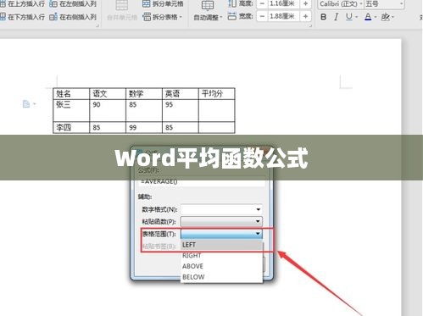
Task: Toggle underline formatting
Action: (x=349, y=17)
